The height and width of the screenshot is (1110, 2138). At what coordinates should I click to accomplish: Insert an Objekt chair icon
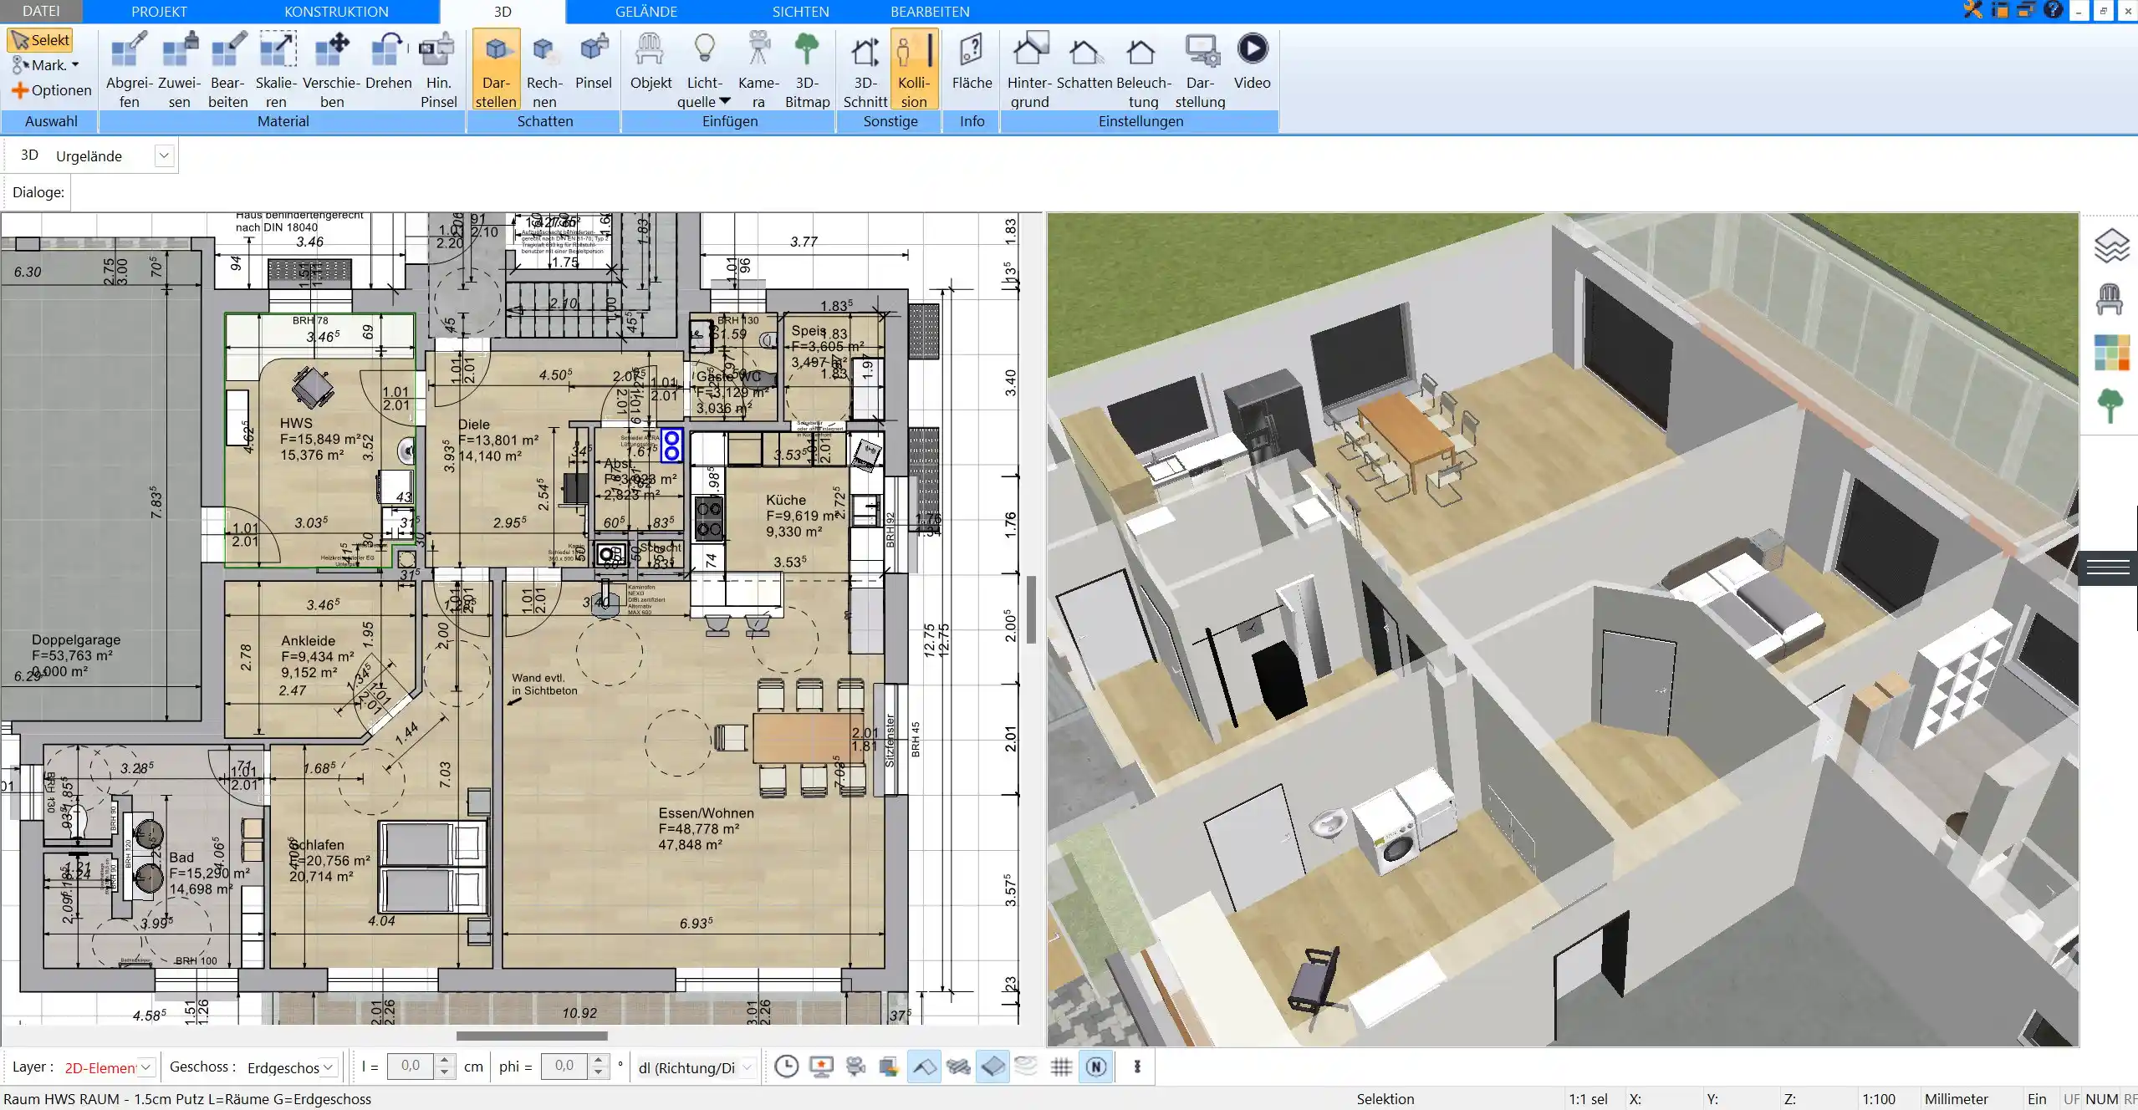coord(651,61)
